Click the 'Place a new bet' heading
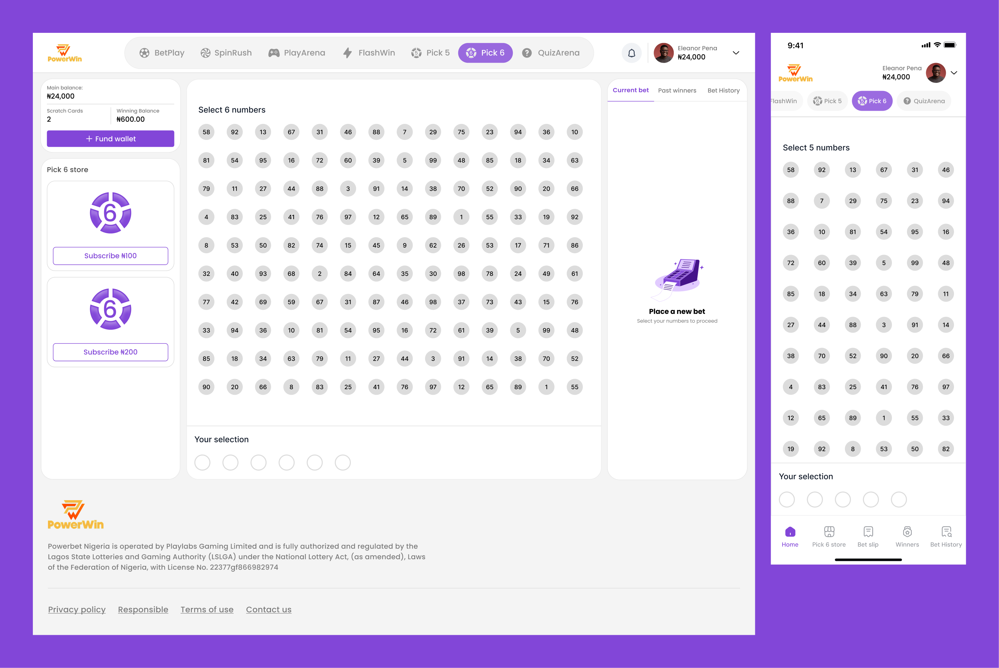This screenshot has height=668, width=999. [677, 311]
